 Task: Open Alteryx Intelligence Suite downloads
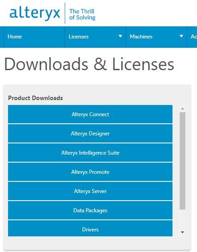pyautogui.click(x=90, y=153)
